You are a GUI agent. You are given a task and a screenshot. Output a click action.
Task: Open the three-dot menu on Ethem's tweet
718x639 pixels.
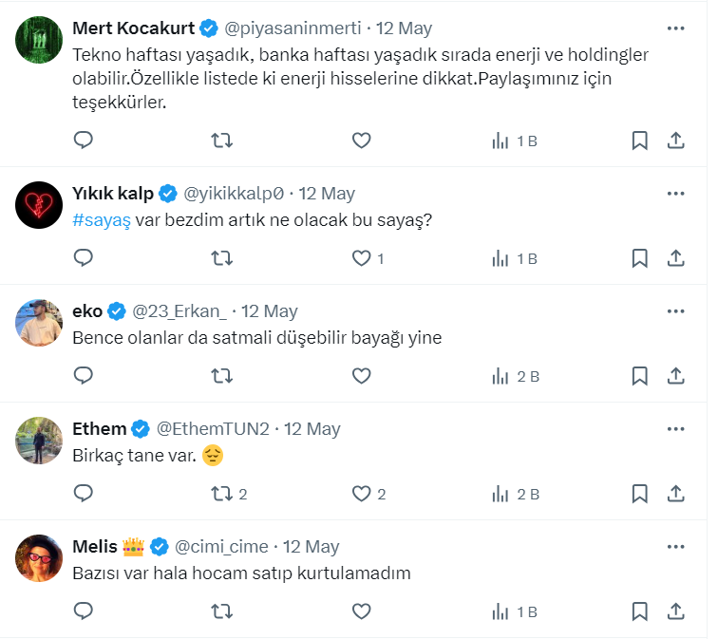[x=675, y=429]
